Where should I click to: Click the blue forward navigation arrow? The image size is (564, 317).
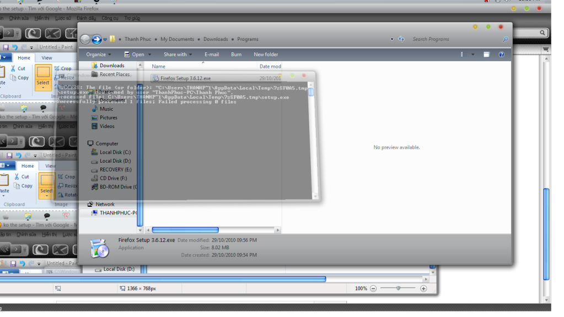96,39
